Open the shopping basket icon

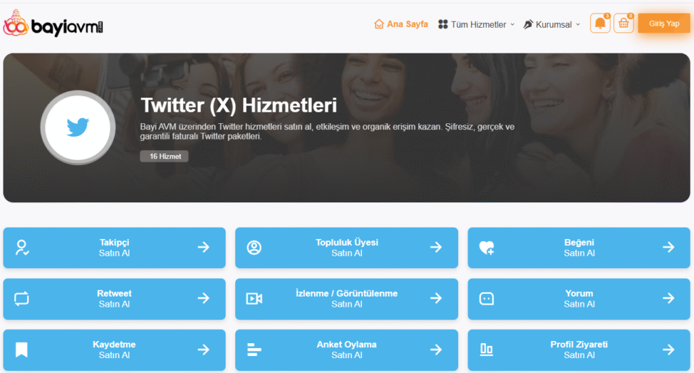(624, 24)
